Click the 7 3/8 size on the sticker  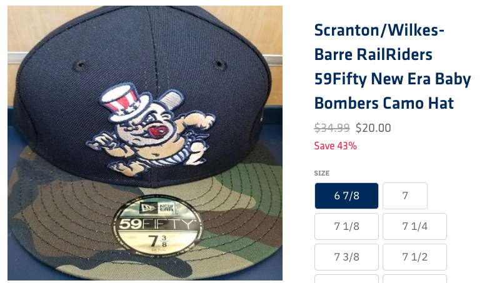click(x=158, y=241)
